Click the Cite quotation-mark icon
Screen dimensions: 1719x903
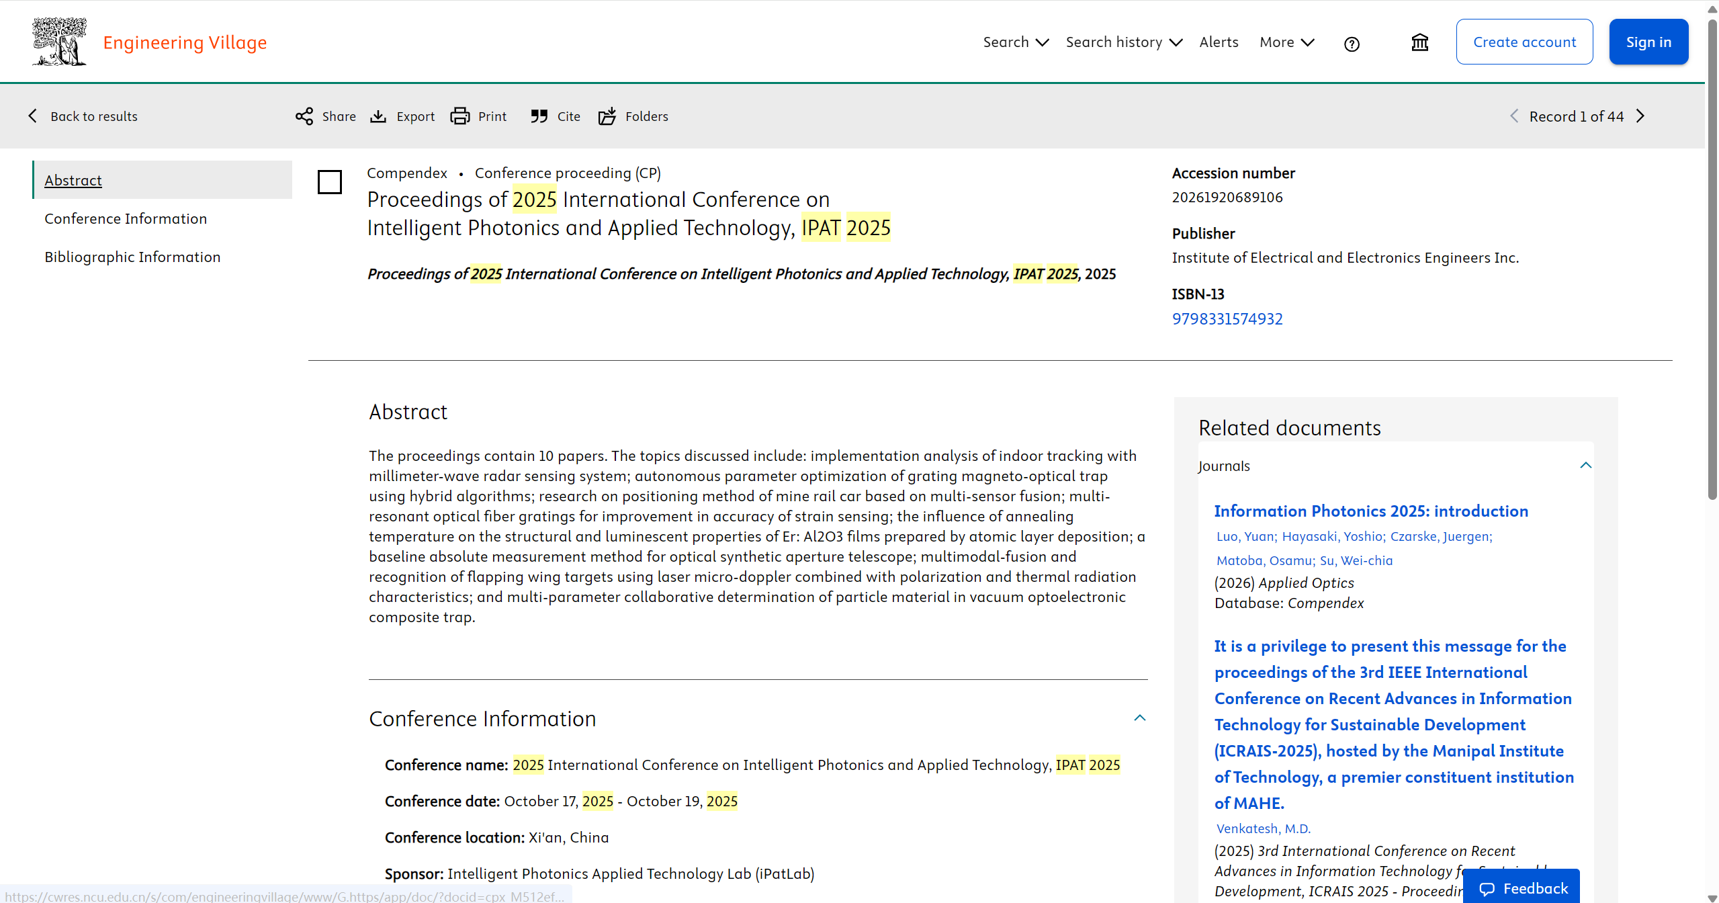coord(539,116)
